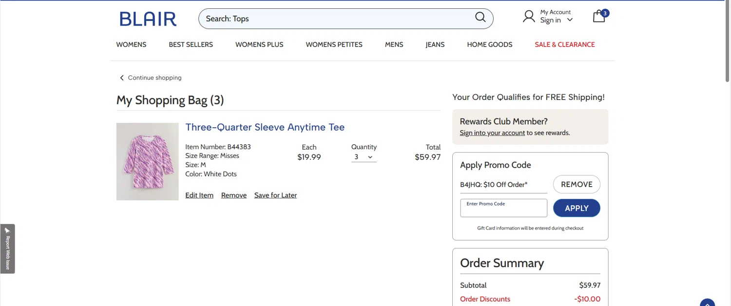This screenshot has width=731, height=306.
Task: Remove the B4JHQ promo code
Action: click(x=577, y=184)
